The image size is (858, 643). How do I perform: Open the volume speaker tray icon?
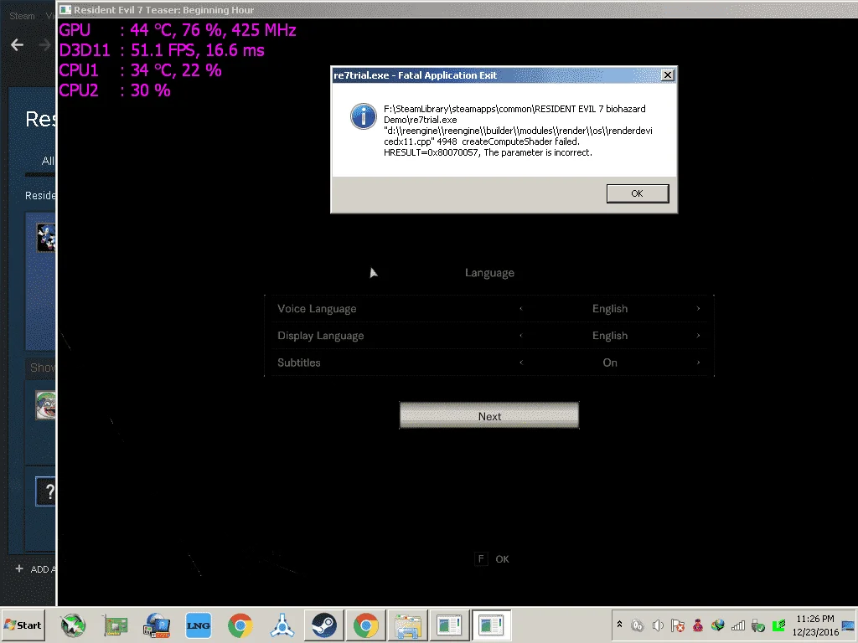pyautogui.click(x=658, y=625)
